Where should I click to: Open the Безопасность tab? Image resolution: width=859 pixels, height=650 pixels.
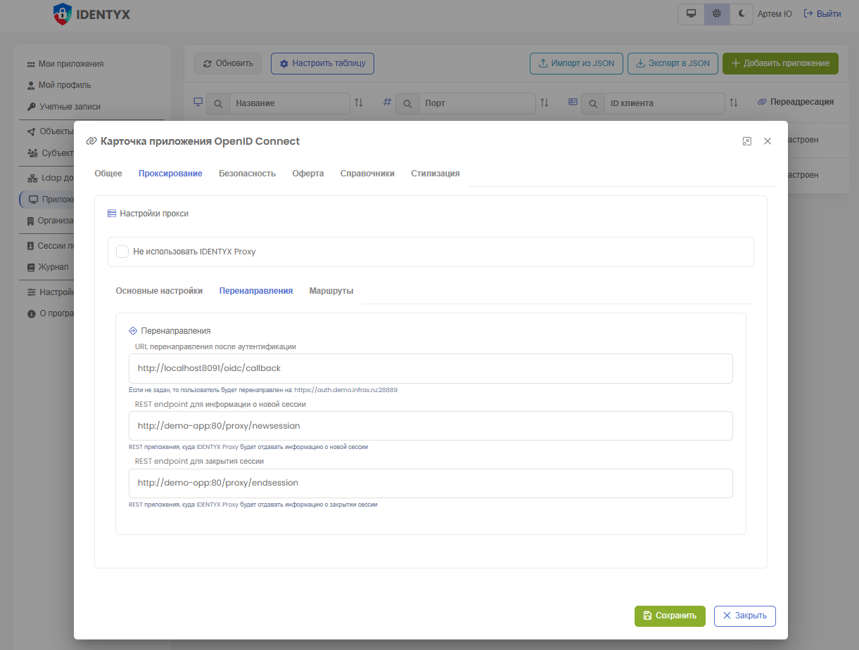coord(247,174)
